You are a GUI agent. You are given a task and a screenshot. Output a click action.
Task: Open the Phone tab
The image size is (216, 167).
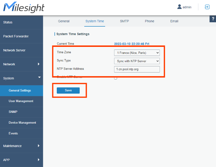pyautogui.click(x=149, y=21)
